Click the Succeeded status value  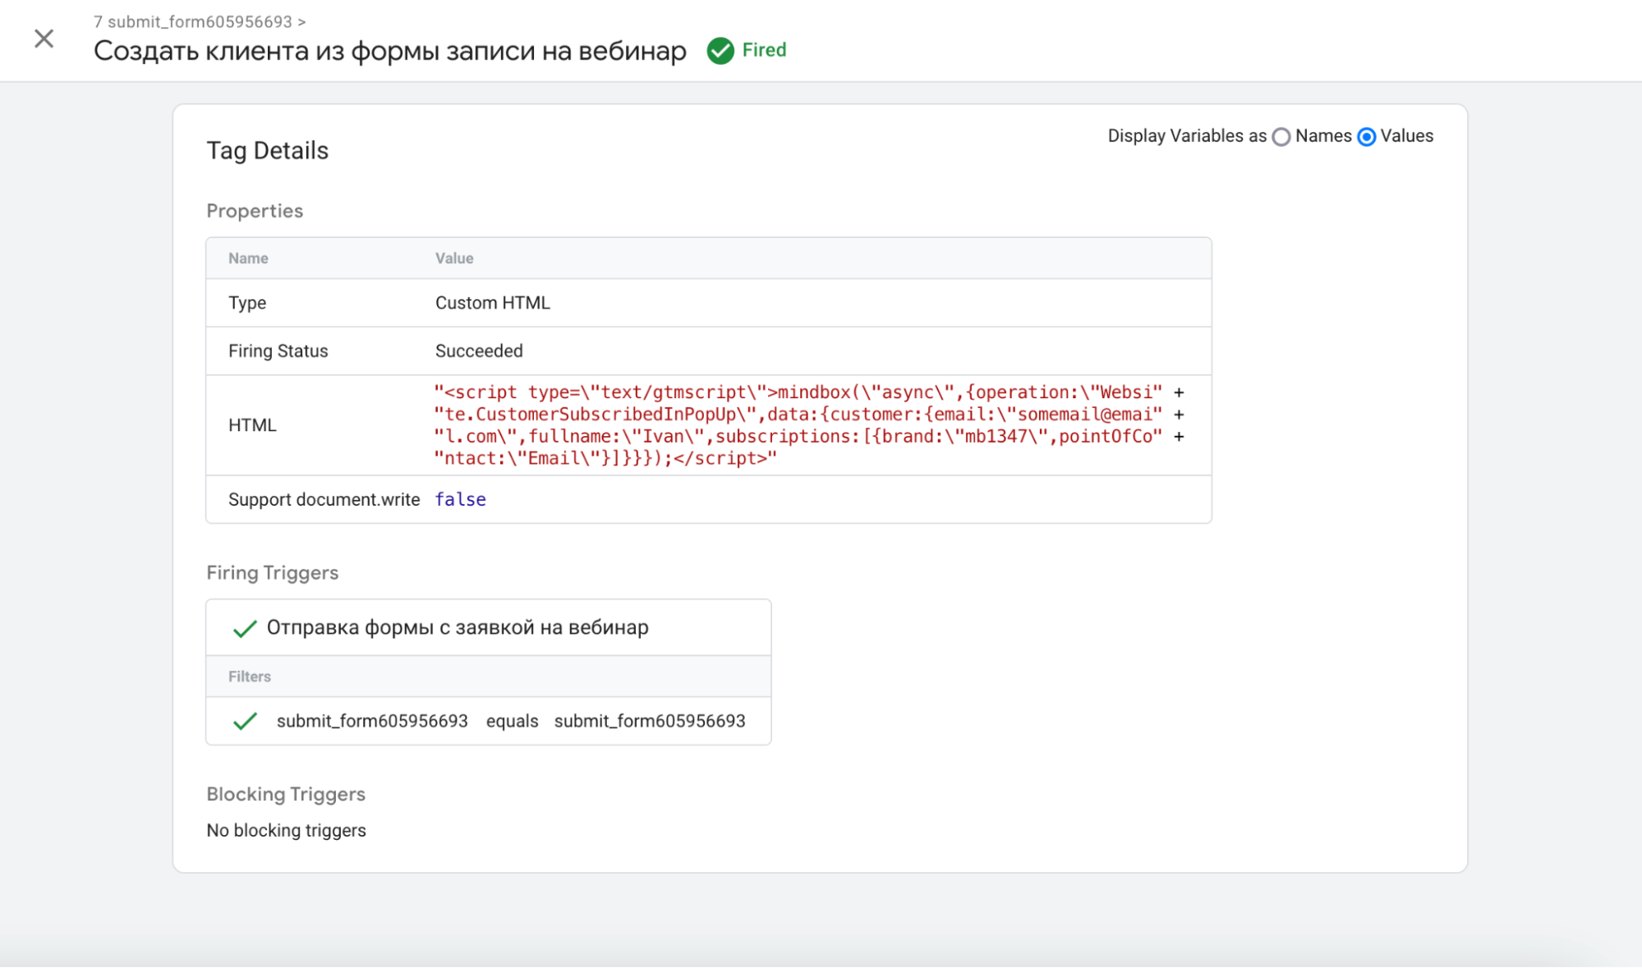pos(479,351)
